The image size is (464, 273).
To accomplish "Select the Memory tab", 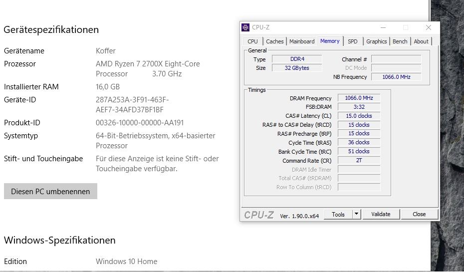I will point(330,41).
